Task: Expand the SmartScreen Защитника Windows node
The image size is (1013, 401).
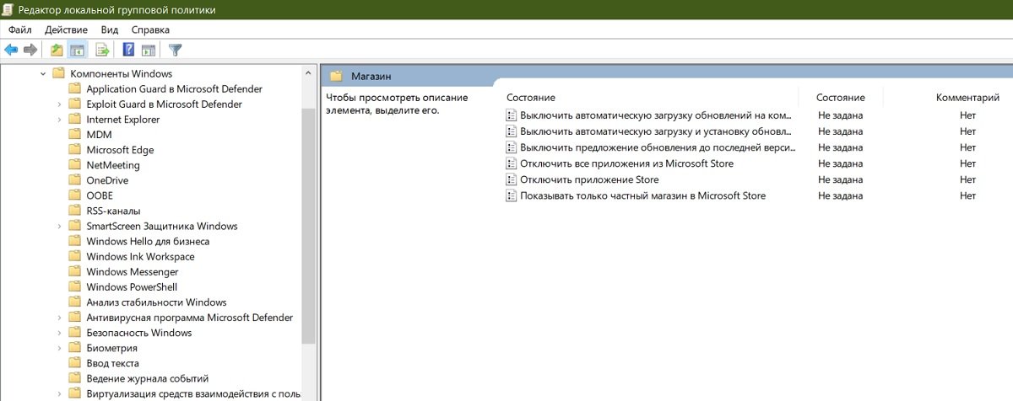Action: [59, 227]
